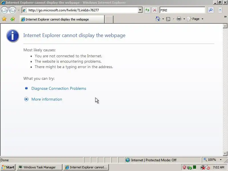Image resolution: width=228 pixels, height=171 pixels.
Task: Click the blue information icon
Action: coord(13,36)
